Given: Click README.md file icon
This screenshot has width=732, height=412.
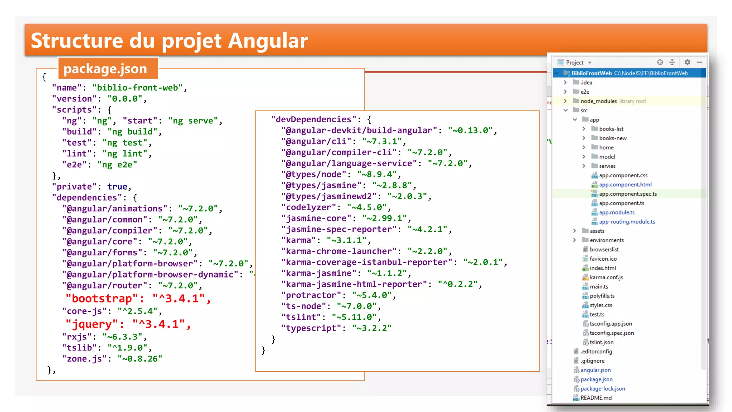Looking at the screenshot, I should 576,398.
